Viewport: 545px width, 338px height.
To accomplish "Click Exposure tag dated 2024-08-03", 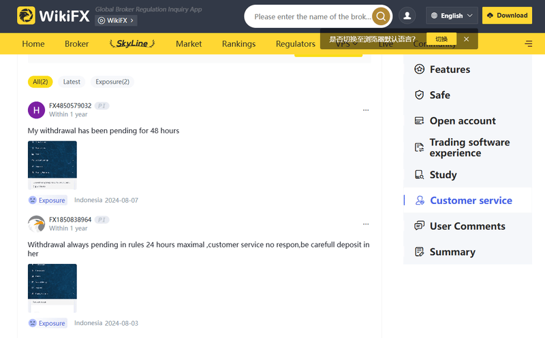I will [x=48, y=323].
